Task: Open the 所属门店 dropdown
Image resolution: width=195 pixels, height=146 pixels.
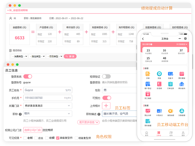Action: coord(48,106)
